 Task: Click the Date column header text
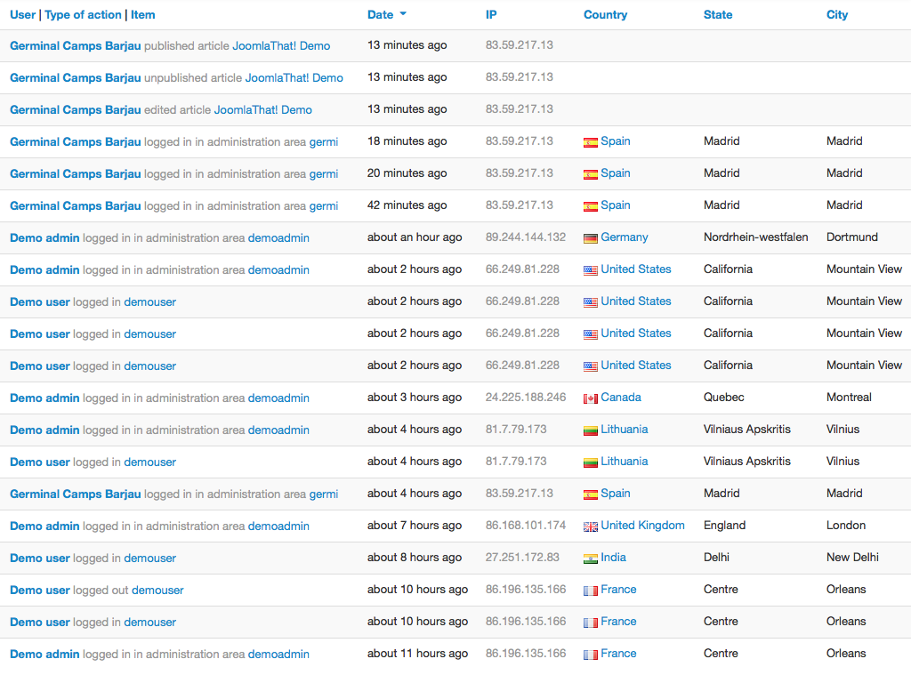(x=380, y=14)
